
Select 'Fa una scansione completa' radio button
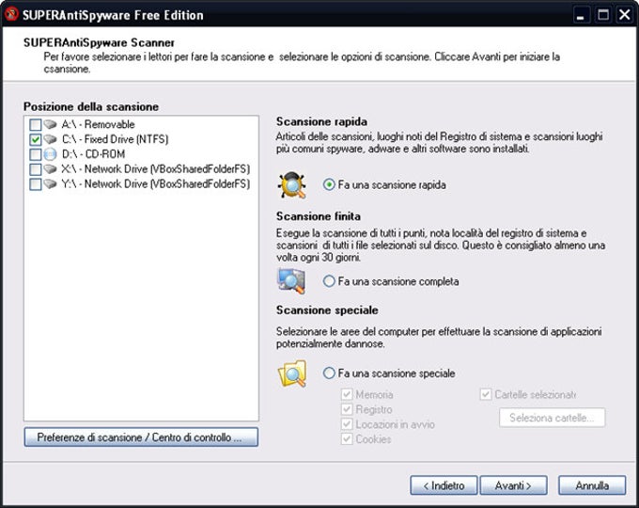pos(329,281)
